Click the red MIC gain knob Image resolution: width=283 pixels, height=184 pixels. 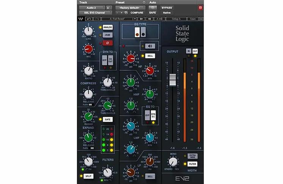(89, 49)
